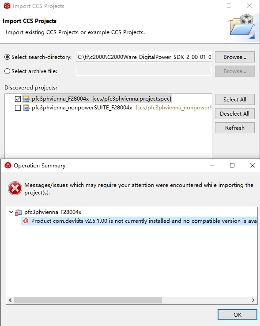Click the scroll right arrow in Operation Summary

(253, 300)
